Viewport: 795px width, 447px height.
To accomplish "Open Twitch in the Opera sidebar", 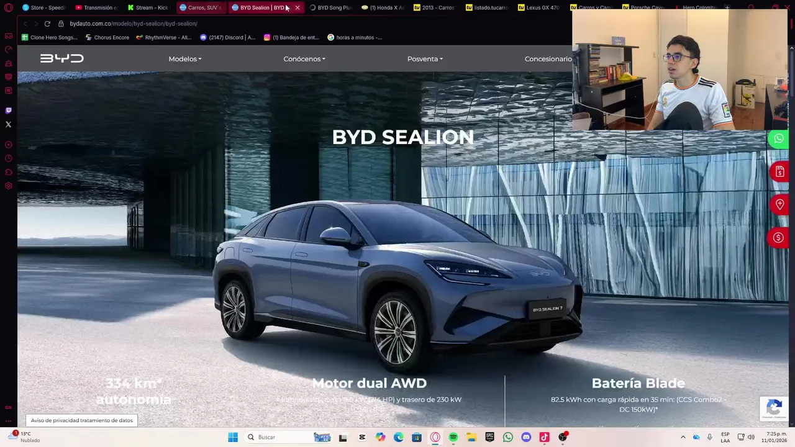I will [x=8, y=111].
